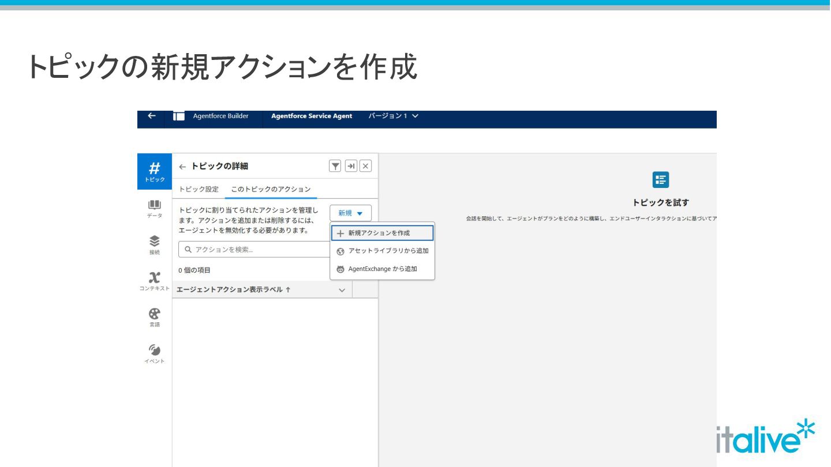Click the トピック hash icon in sidebar

(154, 171)
